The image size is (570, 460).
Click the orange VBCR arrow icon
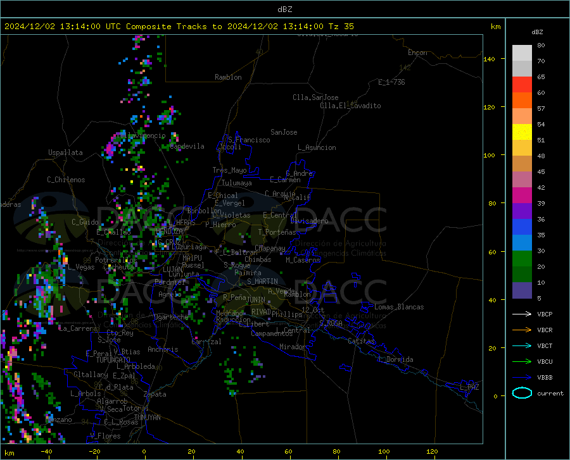522,330
